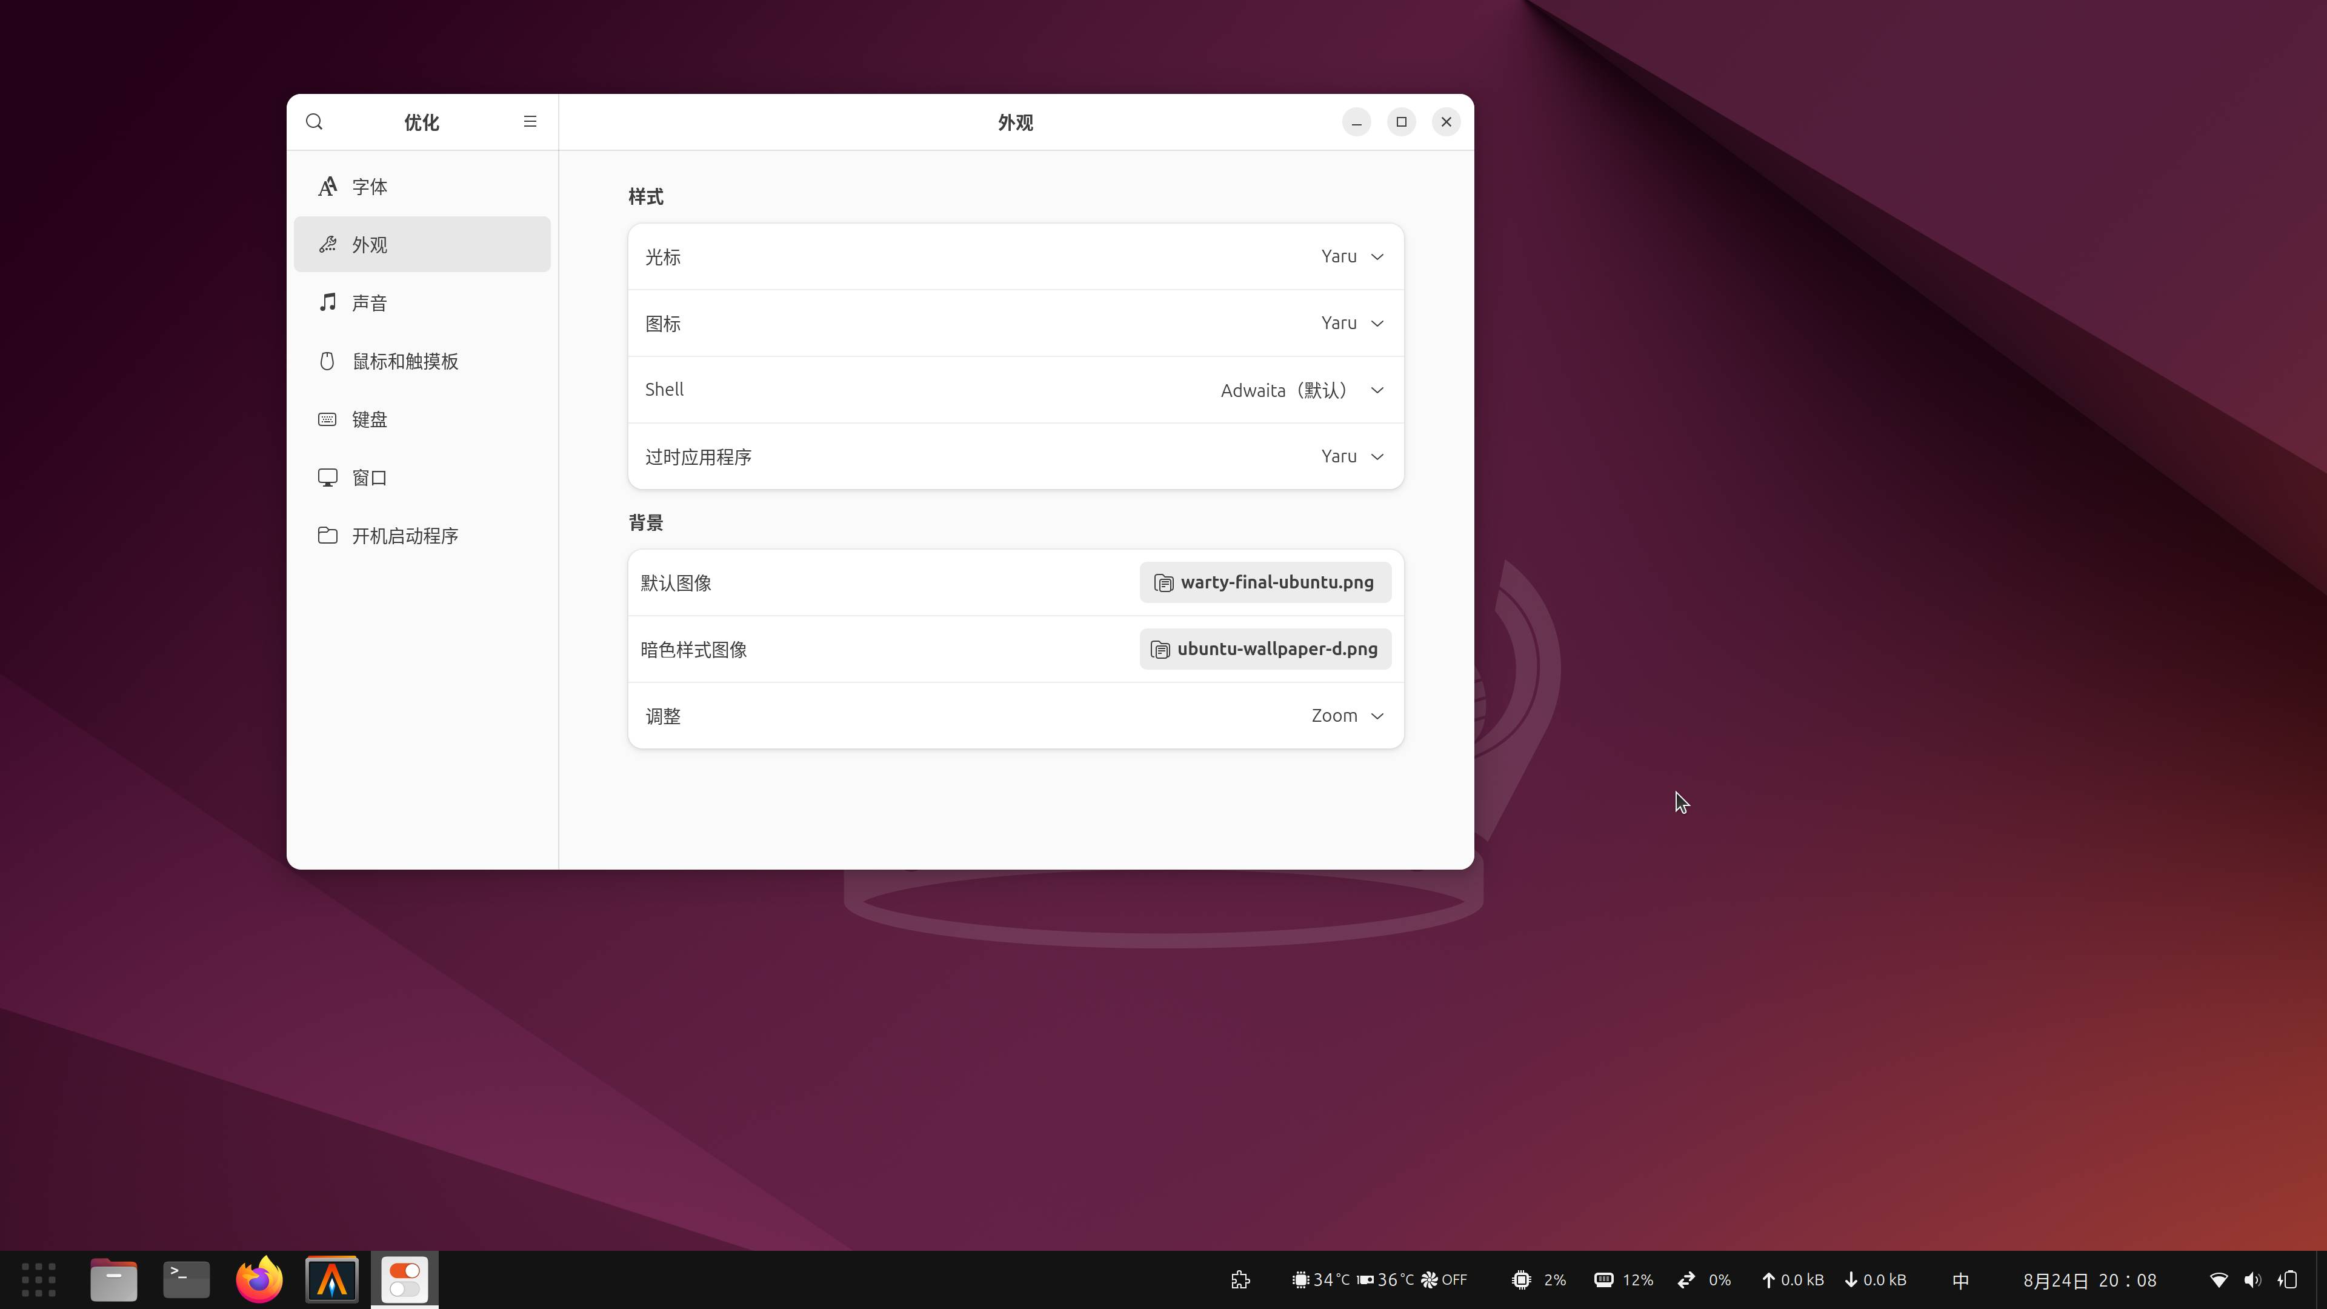Minimize the Tweaks window

pyautogui.click(x=1356, y=122)
